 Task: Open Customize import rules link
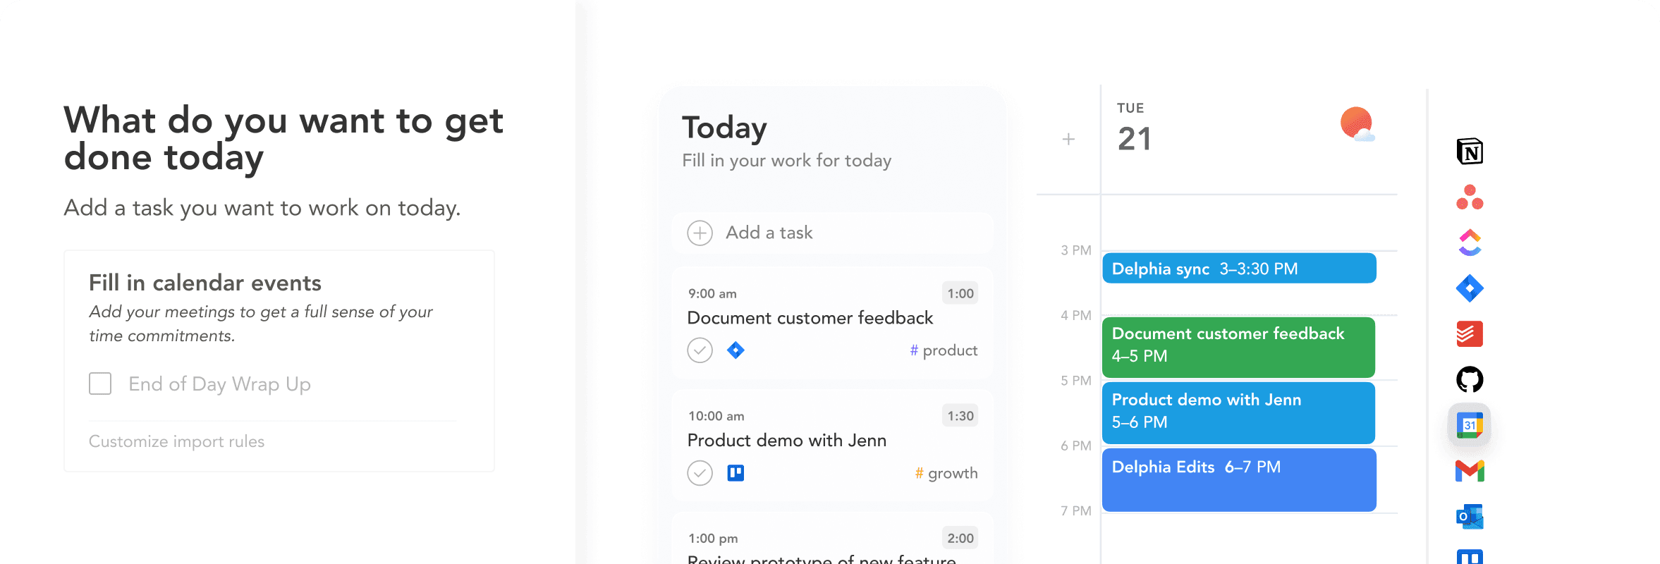point(176,441)
